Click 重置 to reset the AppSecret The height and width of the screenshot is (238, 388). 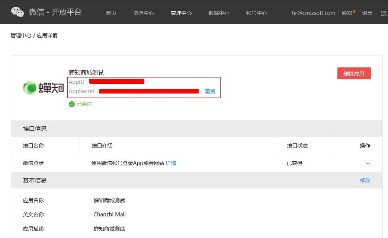(210, 91)
